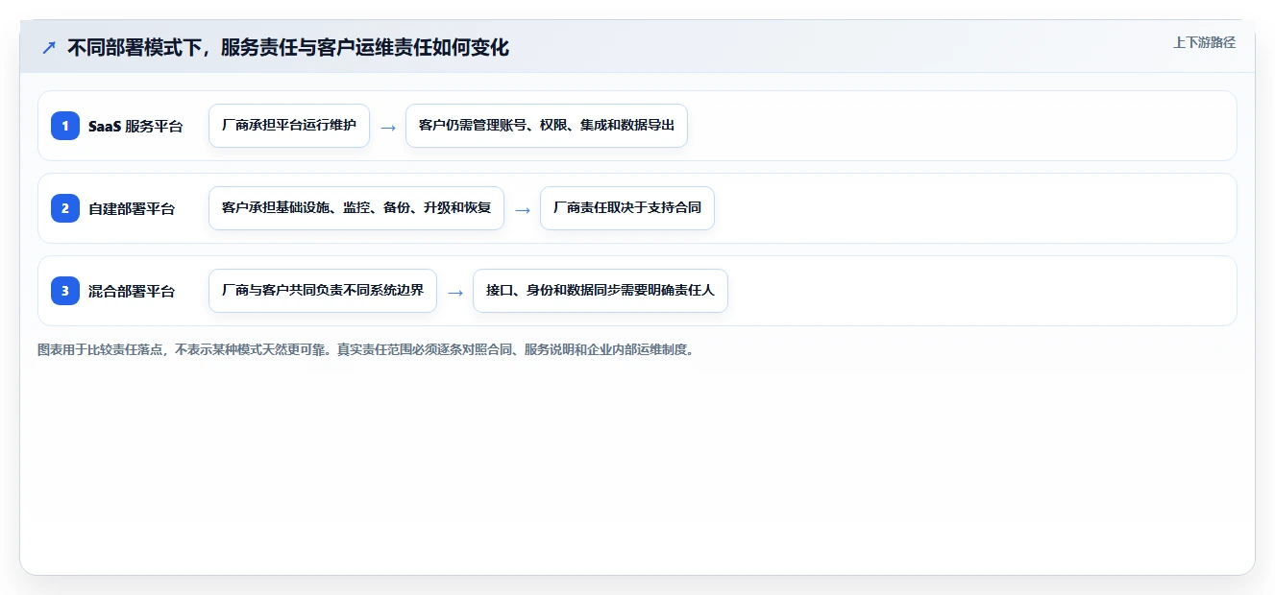Click the 客户仍需管理账号、权限、集成和数据导出 box
The image size is (1275, 595).
click(547, 126)
